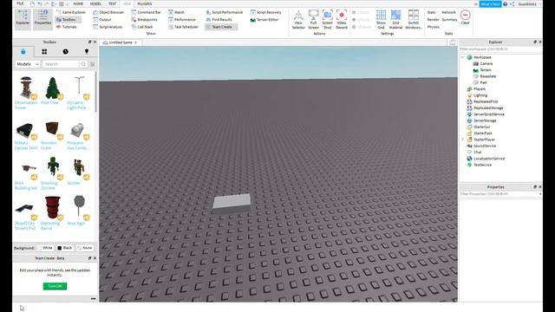Open Script Recovery

266,12
